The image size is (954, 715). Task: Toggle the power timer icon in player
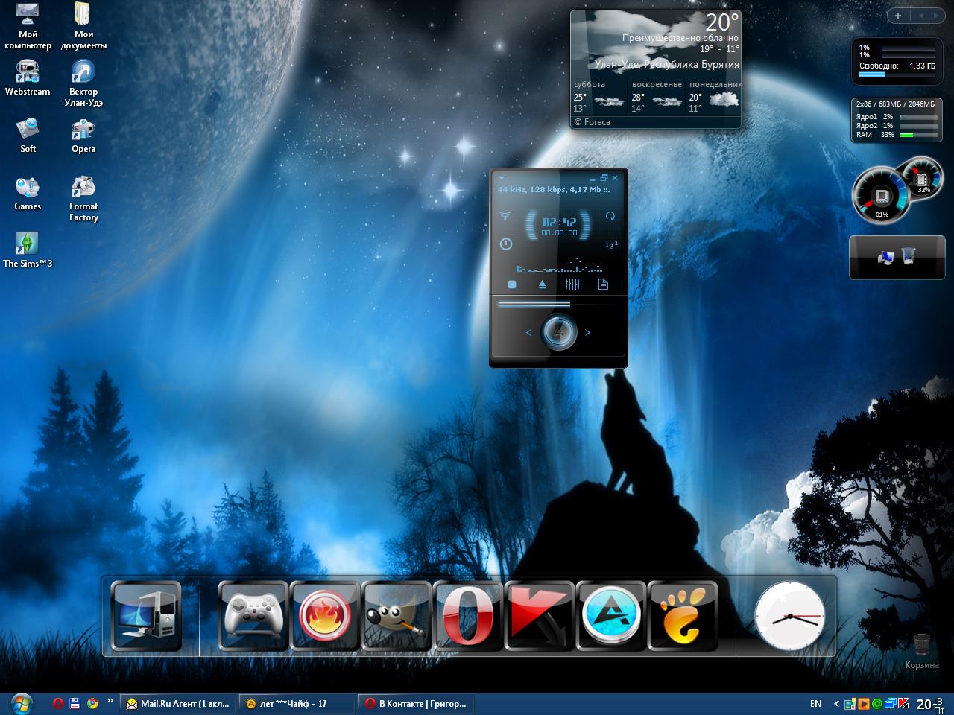(x=506, y=244)
